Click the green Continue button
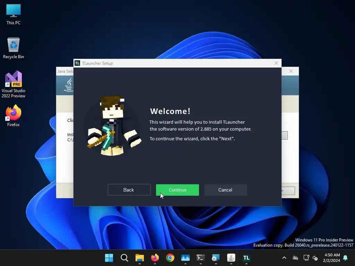 [x=177, y=190]
